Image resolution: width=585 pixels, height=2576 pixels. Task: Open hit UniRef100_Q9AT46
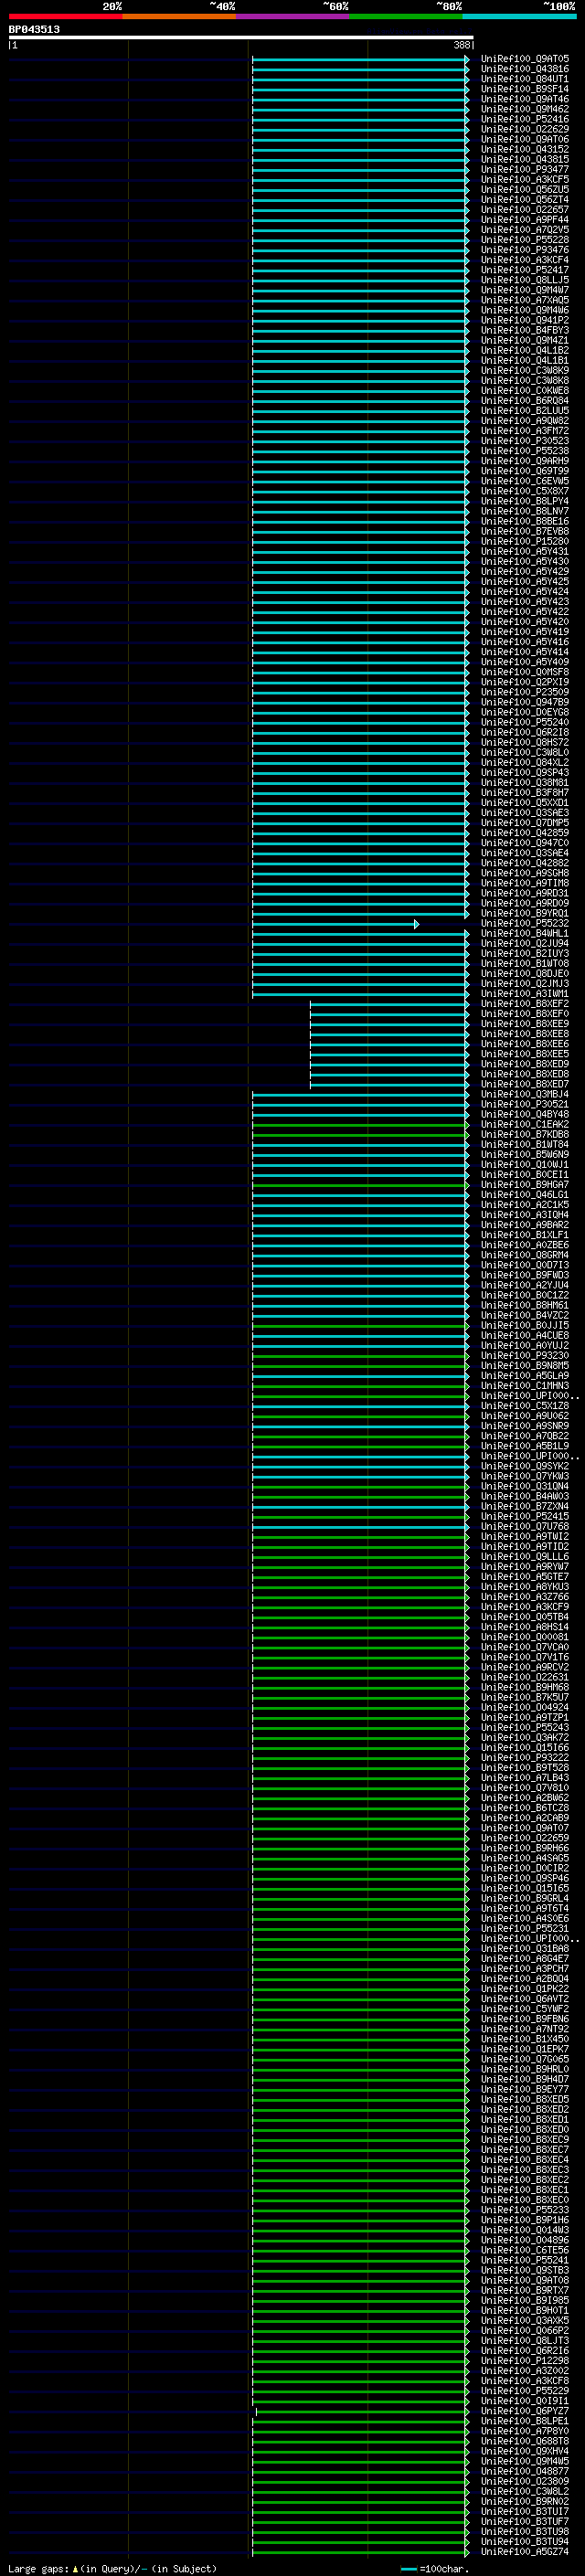tap(524, 99)
